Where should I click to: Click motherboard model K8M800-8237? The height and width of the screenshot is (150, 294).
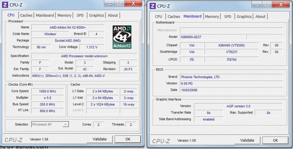pyautogui.click(x=213, y=37)
